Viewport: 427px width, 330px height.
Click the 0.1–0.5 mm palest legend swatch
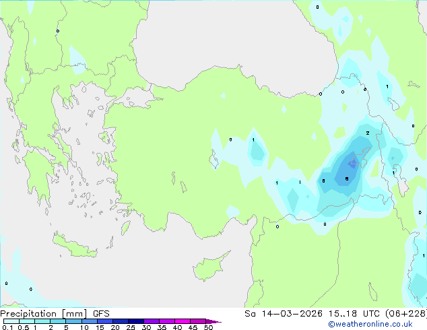11,321
